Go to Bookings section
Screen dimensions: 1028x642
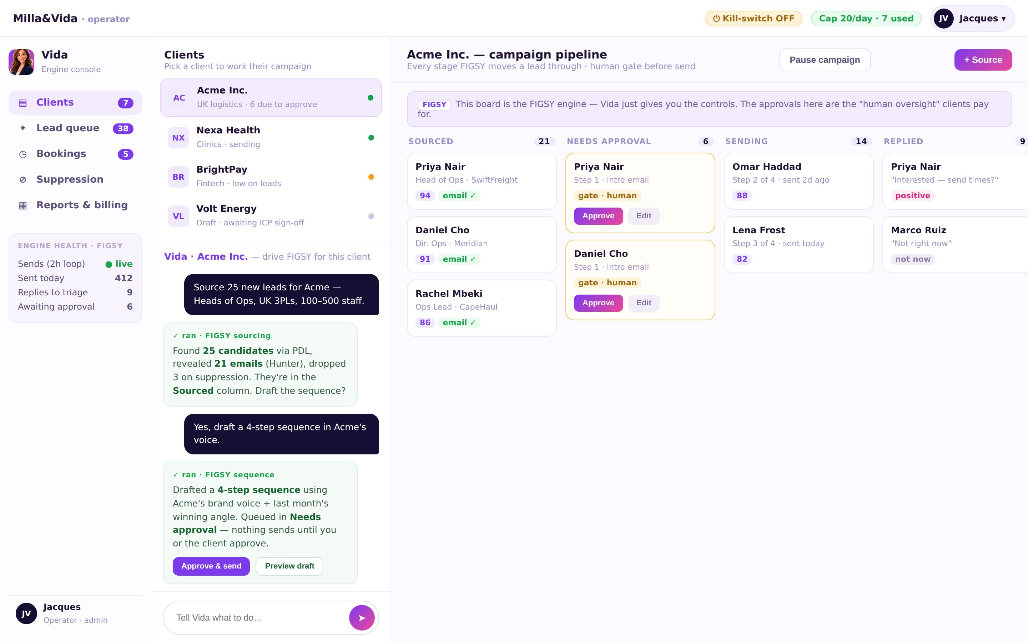tap(75, 154)
